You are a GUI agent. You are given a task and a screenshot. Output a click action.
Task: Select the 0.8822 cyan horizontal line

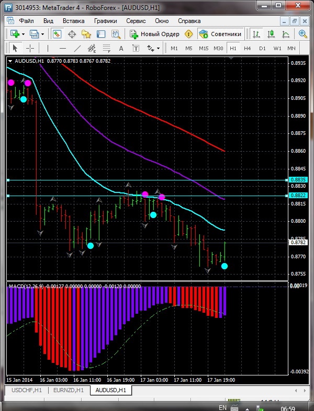(148, 196)
